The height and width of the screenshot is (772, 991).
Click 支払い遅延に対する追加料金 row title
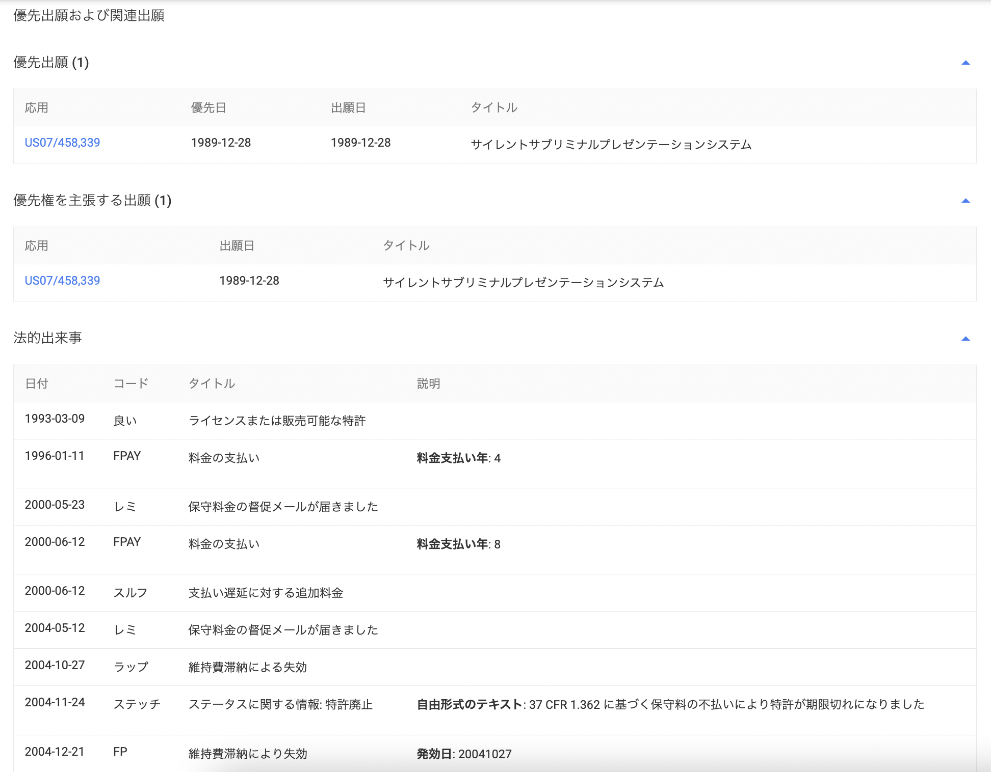(x=266, y=593)
